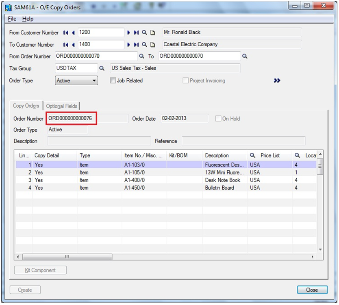This screenshot has width=339, height=305.
Task: Enable the Job Related checkbox
Action: pos(113,80)
